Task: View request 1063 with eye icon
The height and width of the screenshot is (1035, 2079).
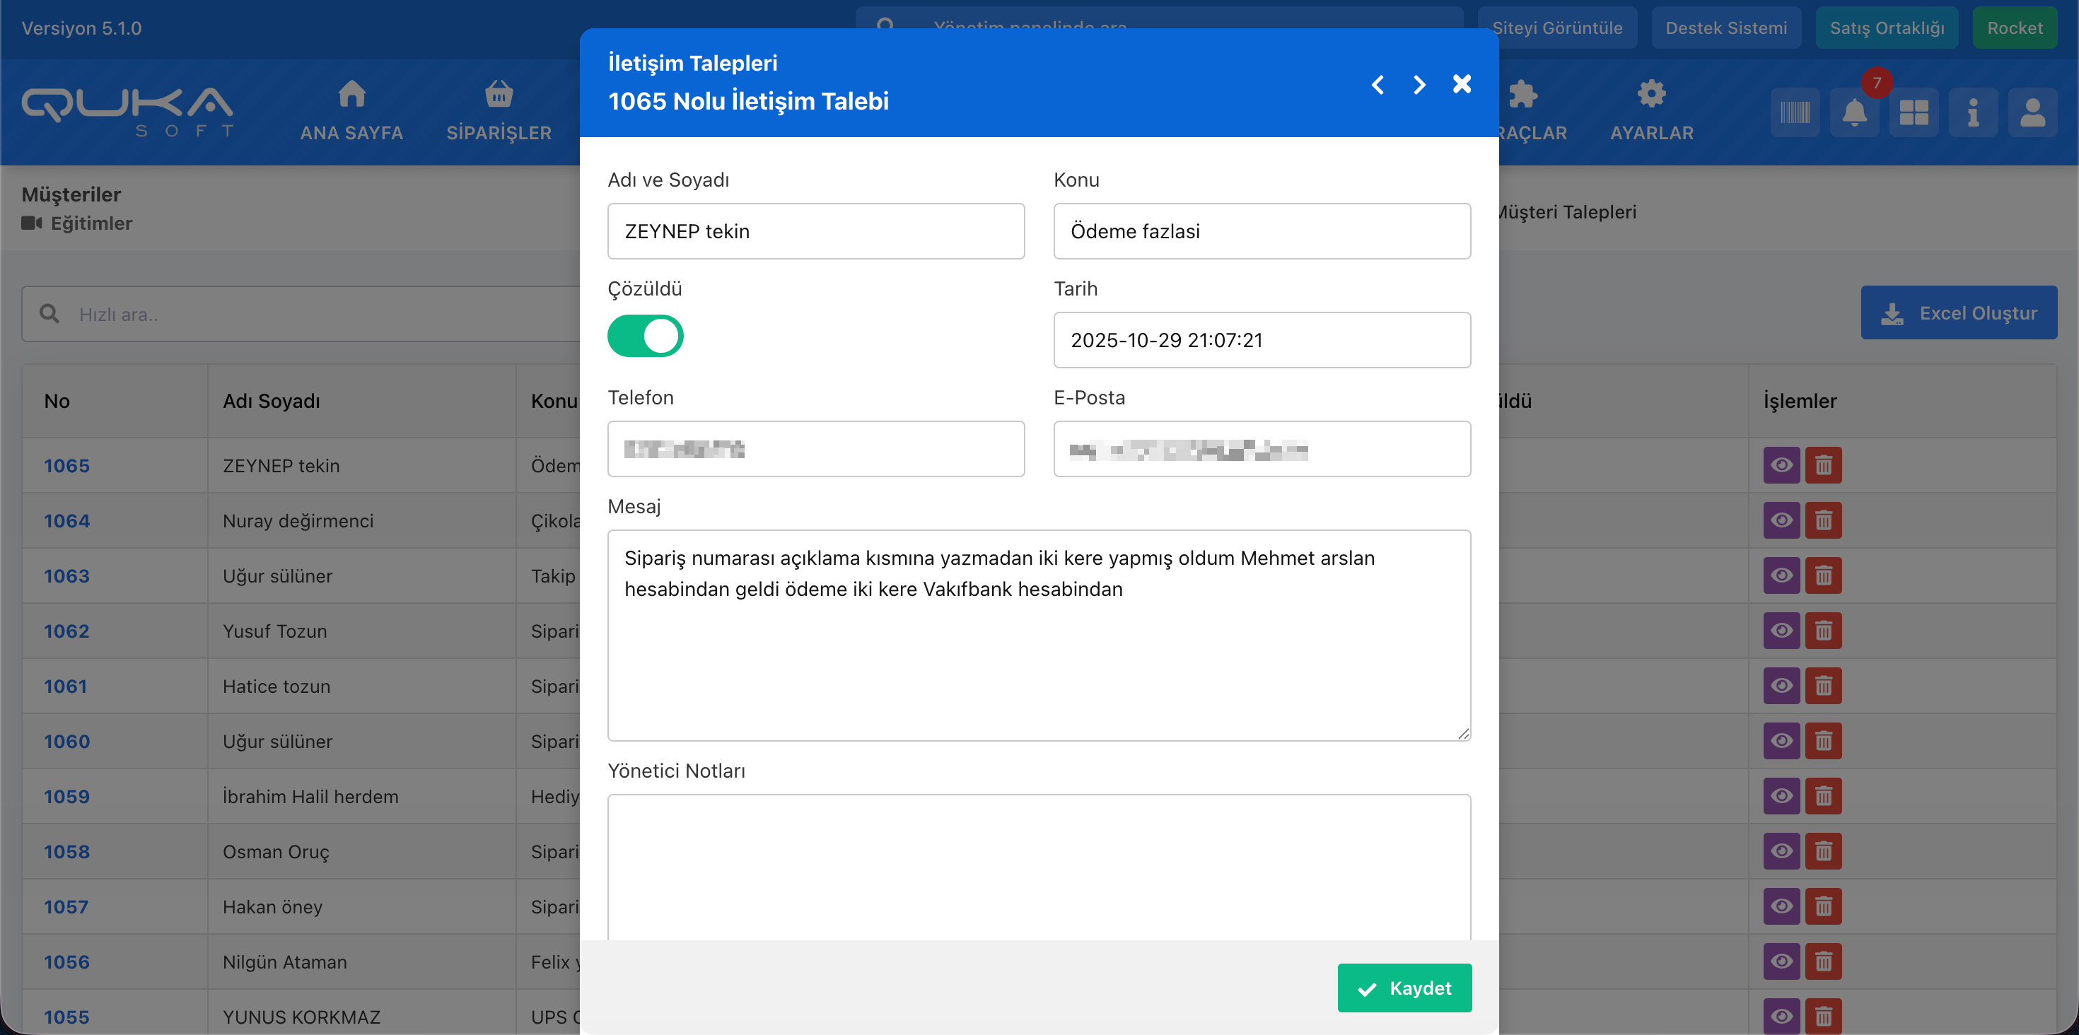Action: (1781, 575)
